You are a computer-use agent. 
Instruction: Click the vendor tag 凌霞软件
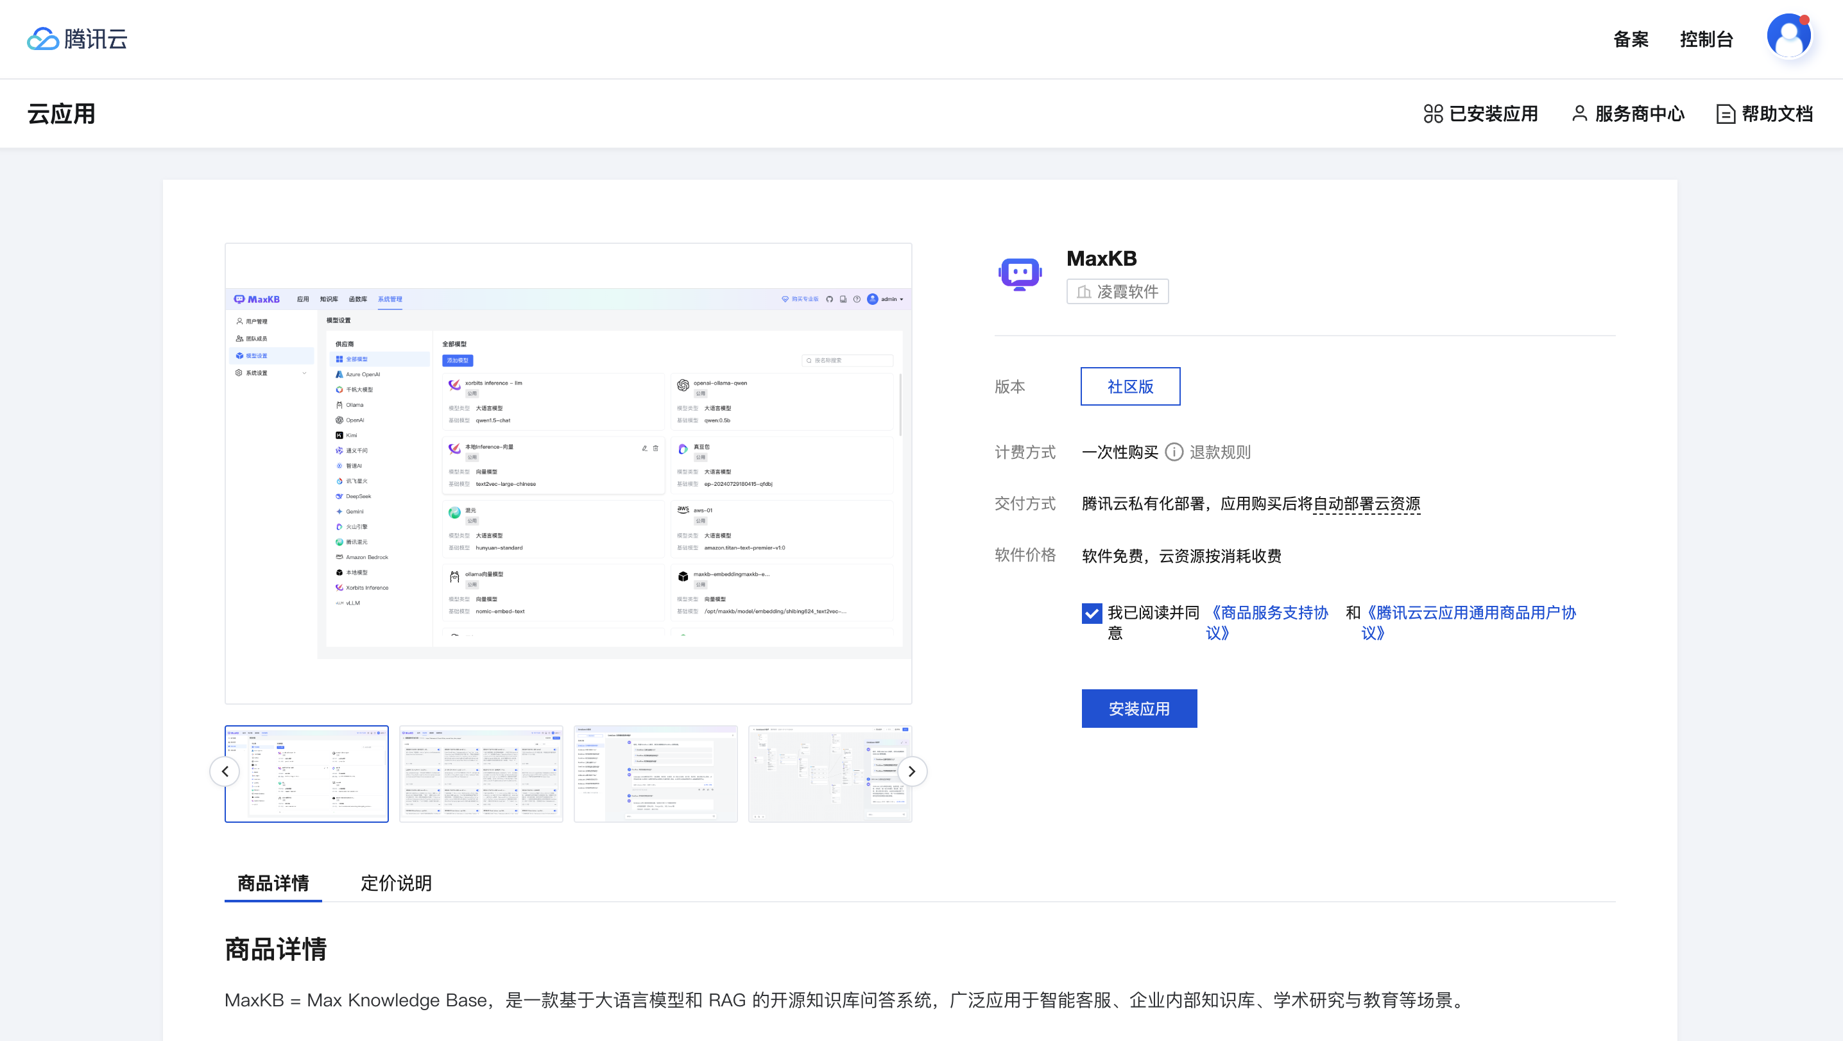pos(1117,292)
